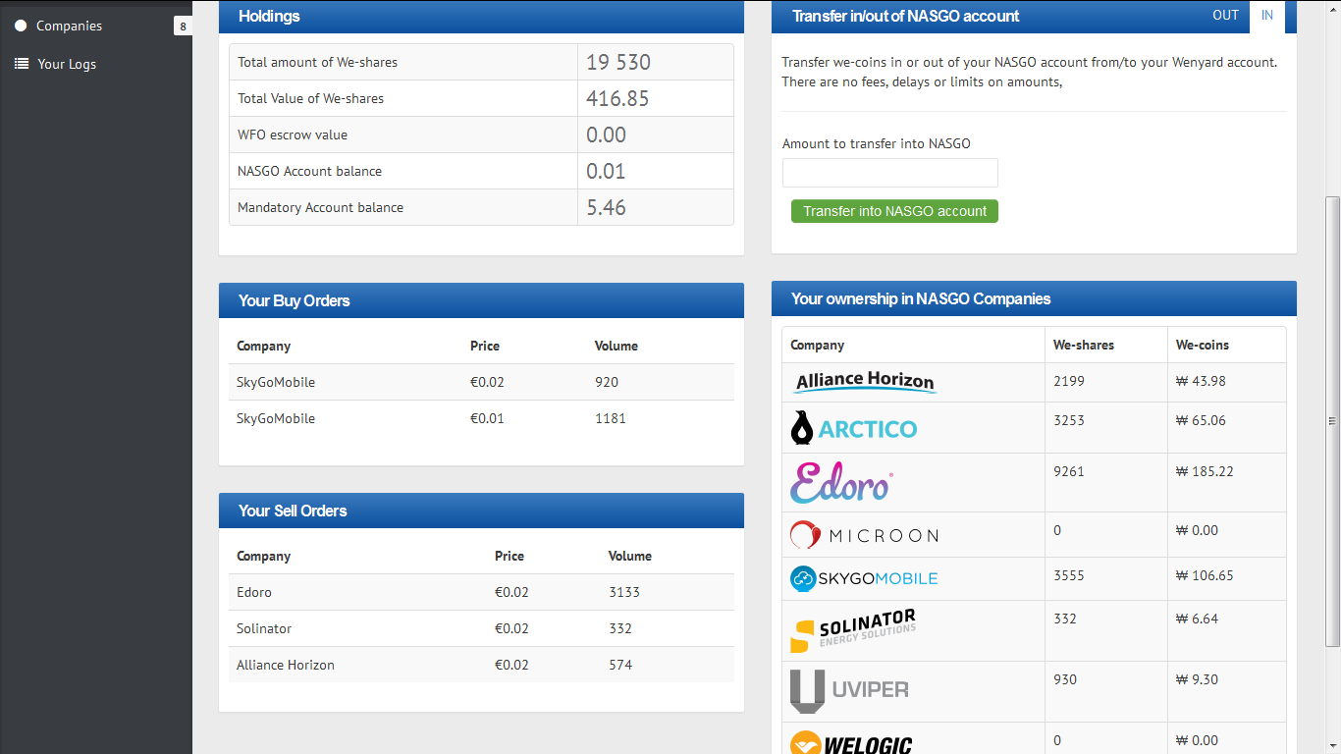1341x754 pixels.
Task: Click Mandatory Account balance value 5.46
Action: [606, 207]
